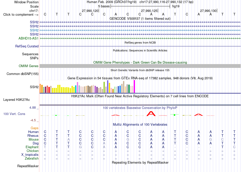Open 'Multiz Alignments of 100 Vertebrates' title
The height and width of the screenshot is (172, 241).
click(140, 124)
